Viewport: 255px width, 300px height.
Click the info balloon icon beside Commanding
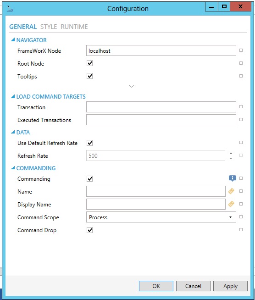tap(232, 178)
